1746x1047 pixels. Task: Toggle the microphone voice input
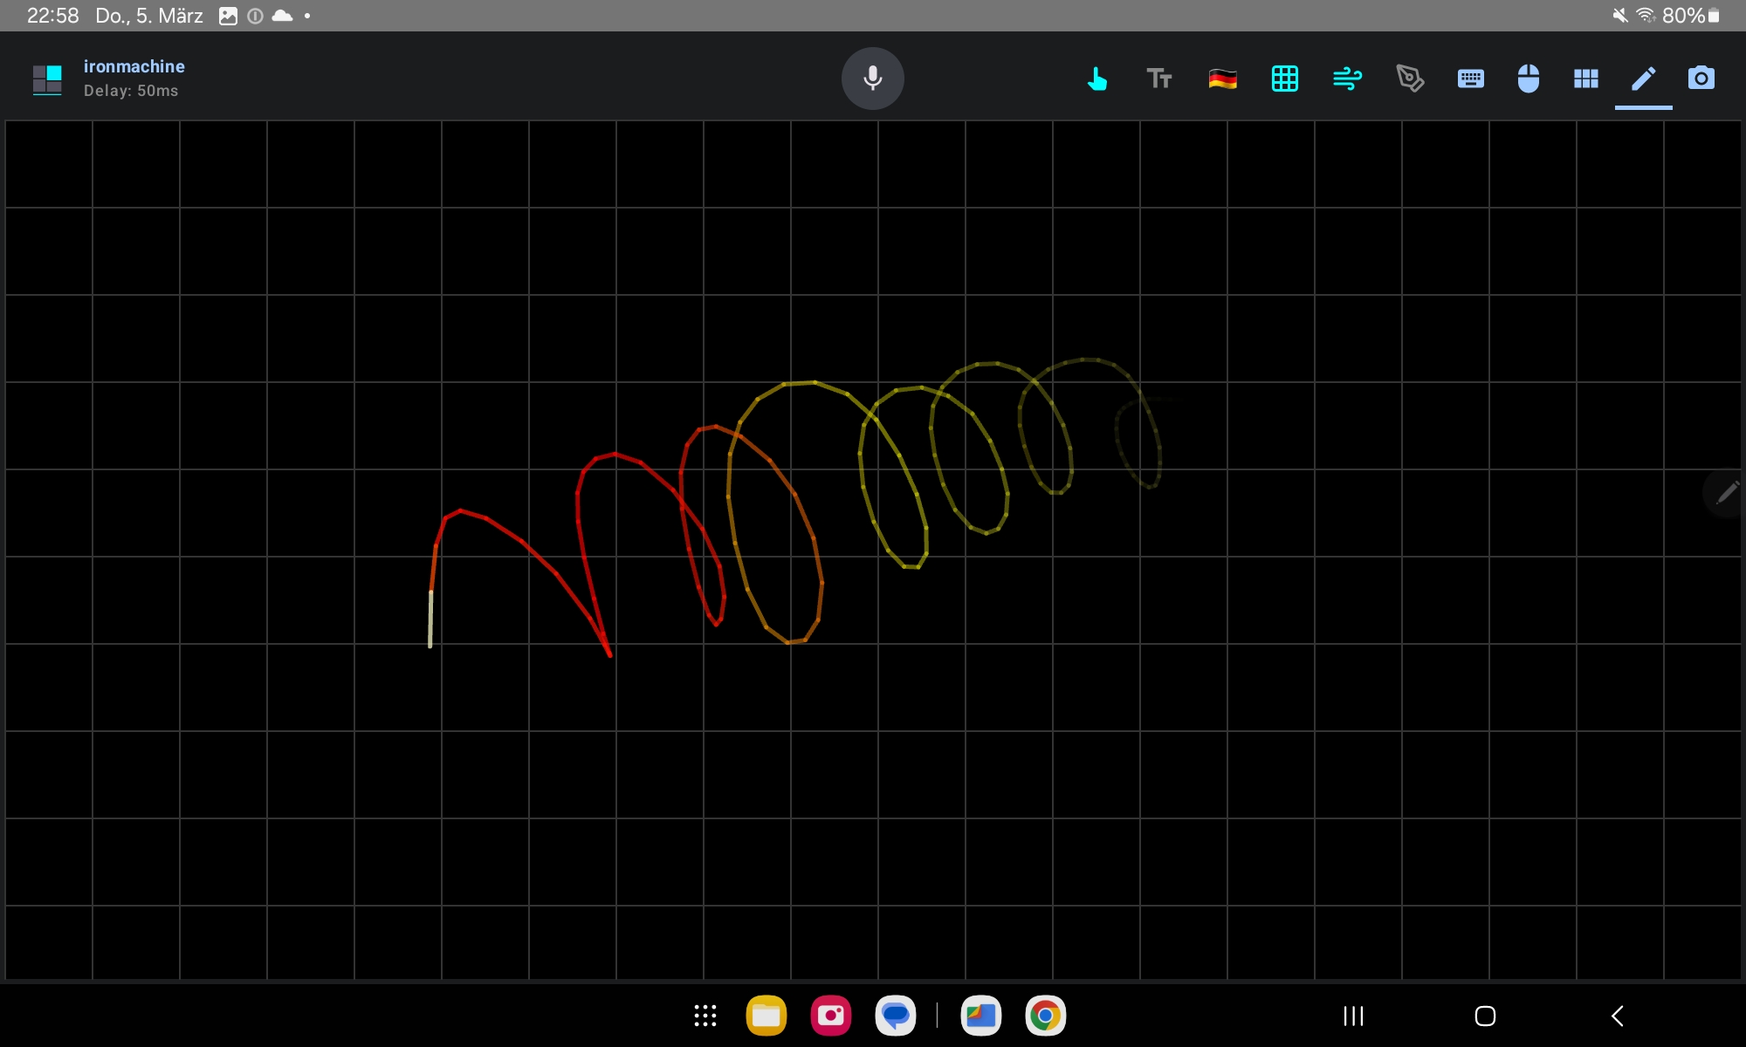(x=872, y=78)
